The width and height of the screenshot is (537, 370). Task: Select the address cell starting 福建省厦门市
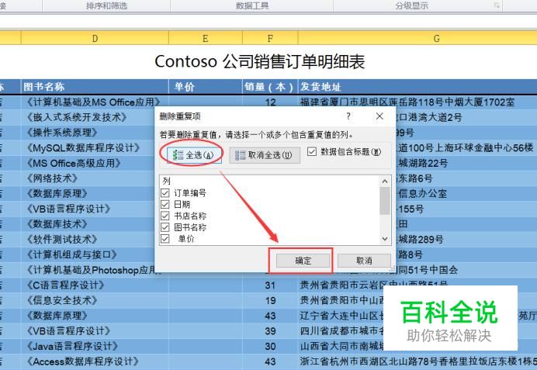417,102
